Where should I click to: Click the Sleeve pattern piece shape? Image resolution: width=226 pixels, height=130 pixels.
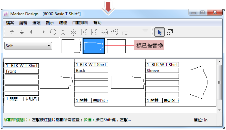click(198, 82)
